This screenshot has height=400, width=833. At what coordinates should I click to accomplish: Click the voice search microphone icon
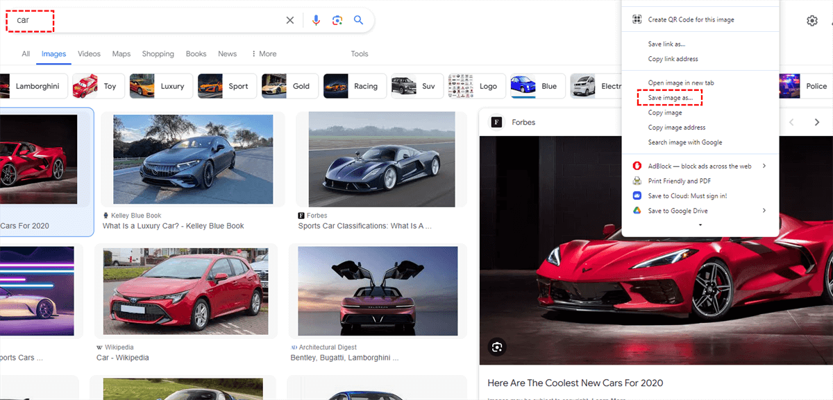point(316,20)
